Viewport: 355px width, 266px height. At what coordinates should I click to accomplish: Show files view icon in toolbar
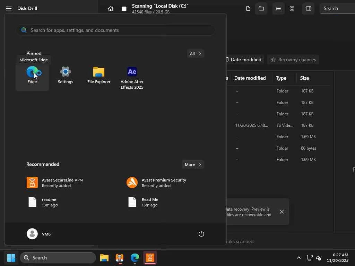tap(248, 9)
